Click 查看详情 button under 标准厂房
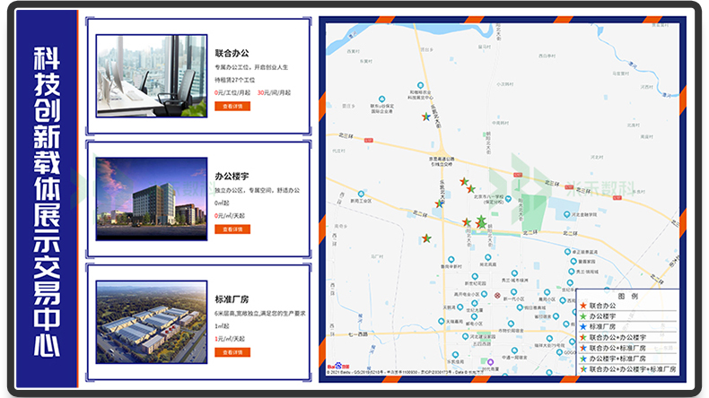 232,352
